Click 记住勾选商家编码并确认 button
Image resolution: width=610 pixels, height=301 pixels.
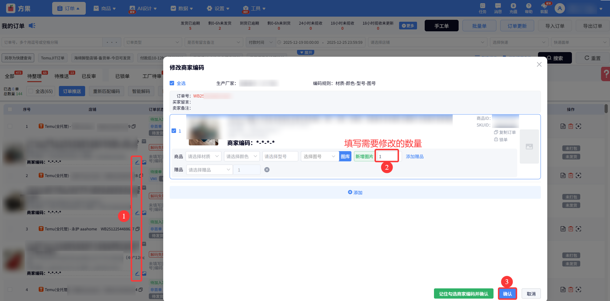464,294
